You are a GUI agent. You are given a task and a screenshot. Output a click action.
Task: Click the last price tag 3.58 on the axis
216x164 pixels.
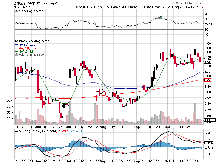point(207,62)
